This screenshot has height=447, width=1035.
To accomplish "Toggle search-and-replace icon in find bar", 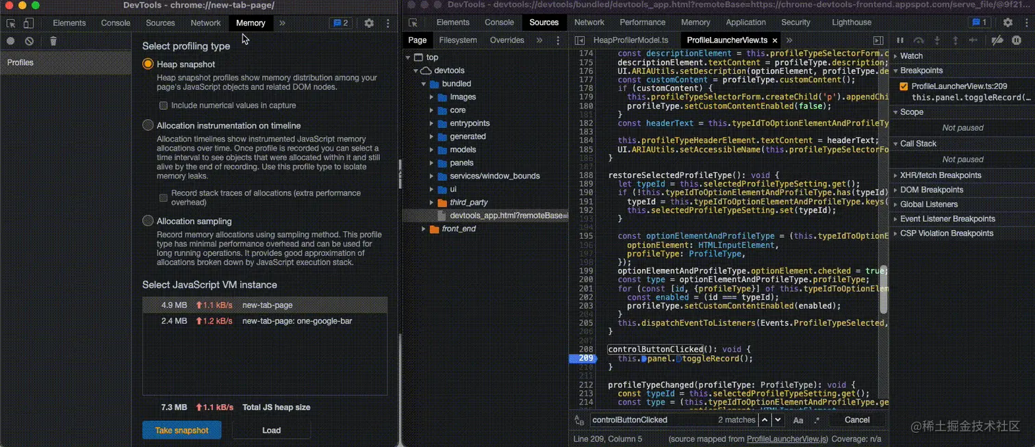I will click(579, 420).
